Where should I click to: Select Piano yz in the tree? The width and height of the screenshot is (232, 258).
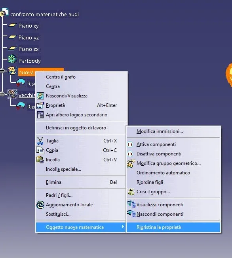coord(29,38)
